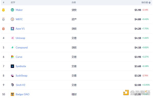Click the Curve $3.9B locked value
Viewport: 153px width, 98px height.
click(138, 57)
